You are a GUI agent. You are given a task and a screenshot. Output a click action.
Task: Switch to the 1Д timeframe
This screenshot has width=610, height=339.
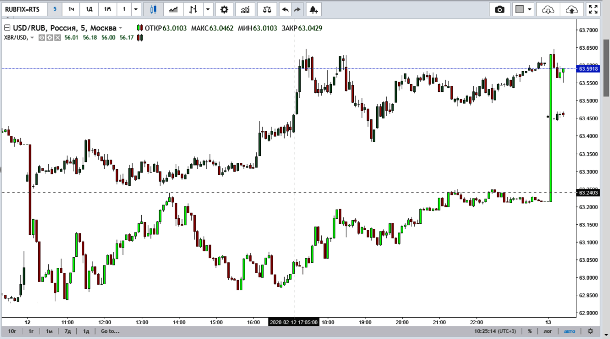[89, 9]
